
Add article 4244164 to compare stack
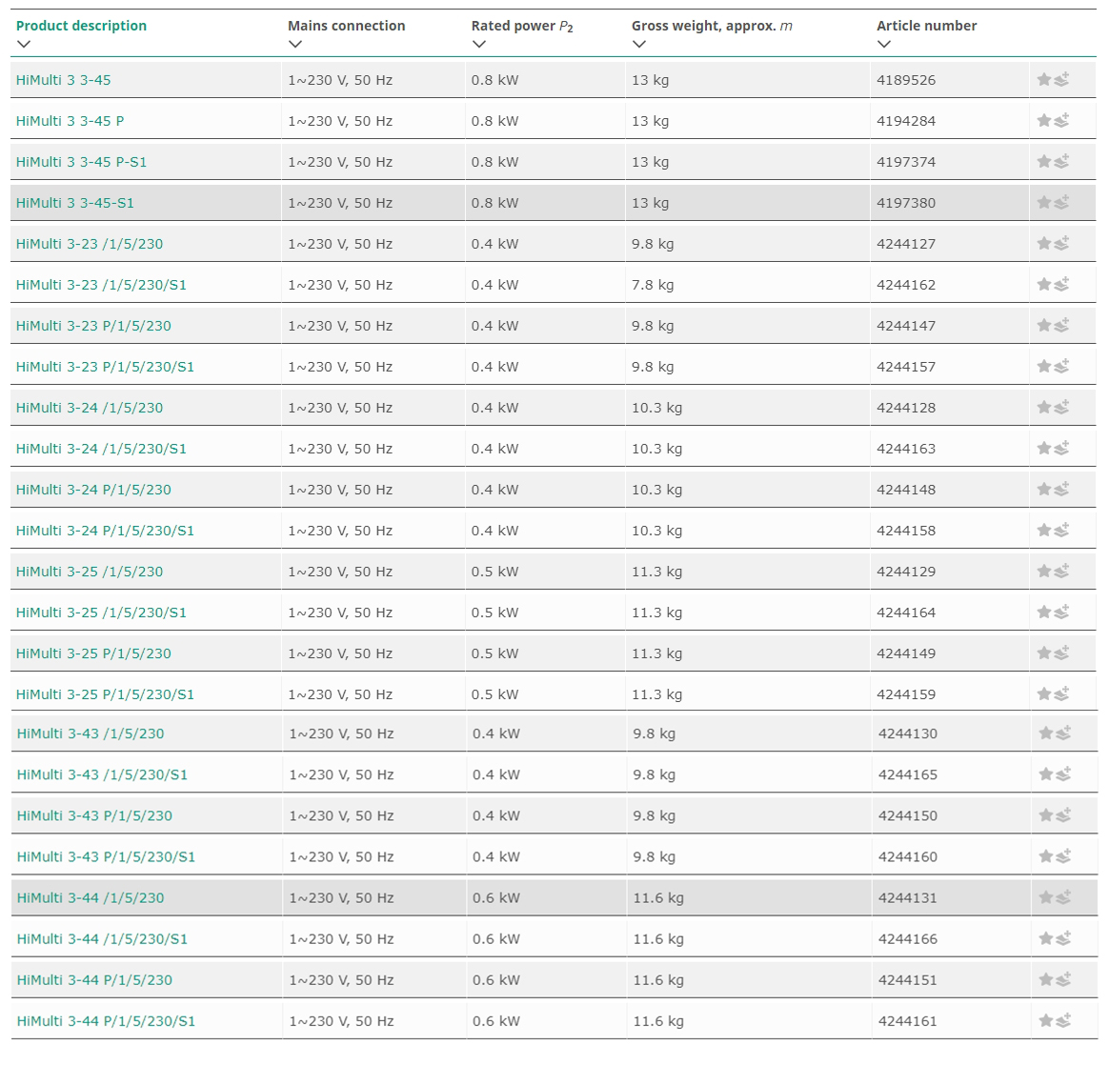click(1061, 613)
